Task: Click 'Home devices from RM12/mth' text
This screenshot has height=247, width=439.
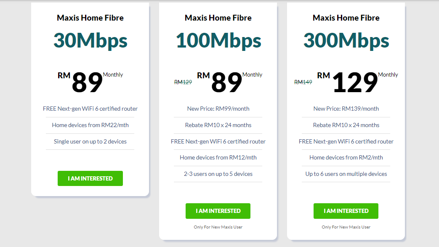Action: click(218, 157)
